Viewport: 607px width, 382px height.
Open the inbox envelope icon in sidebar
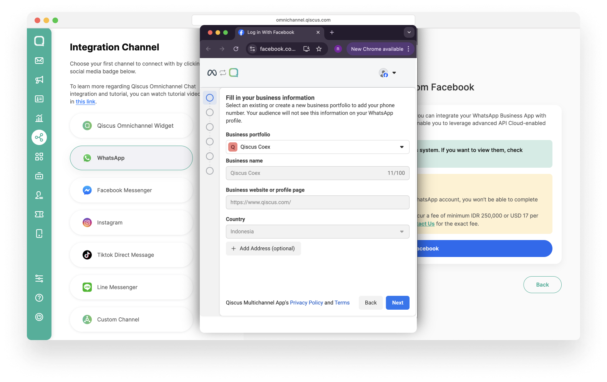(39, 60)
